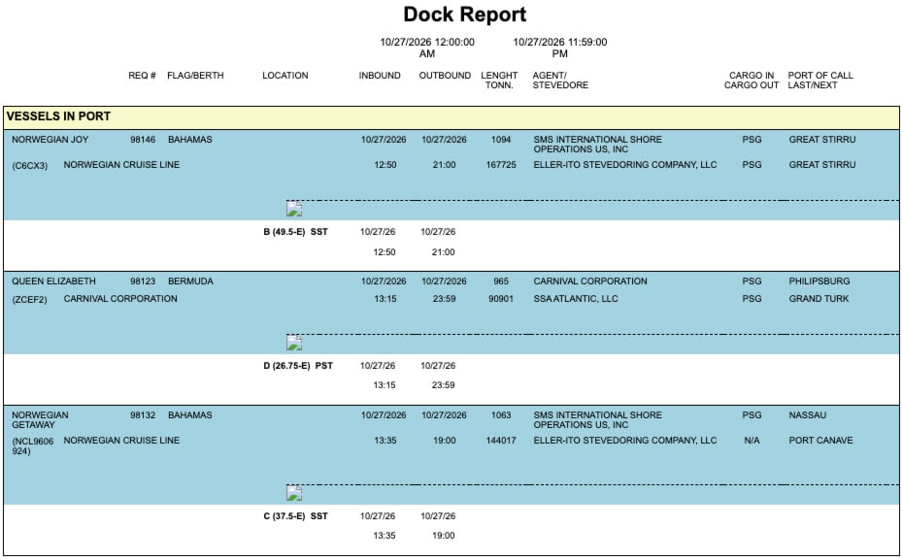Click tonnage value 90901
The image size is (903, 560).
pyautogui.click(x=501, y=299)
